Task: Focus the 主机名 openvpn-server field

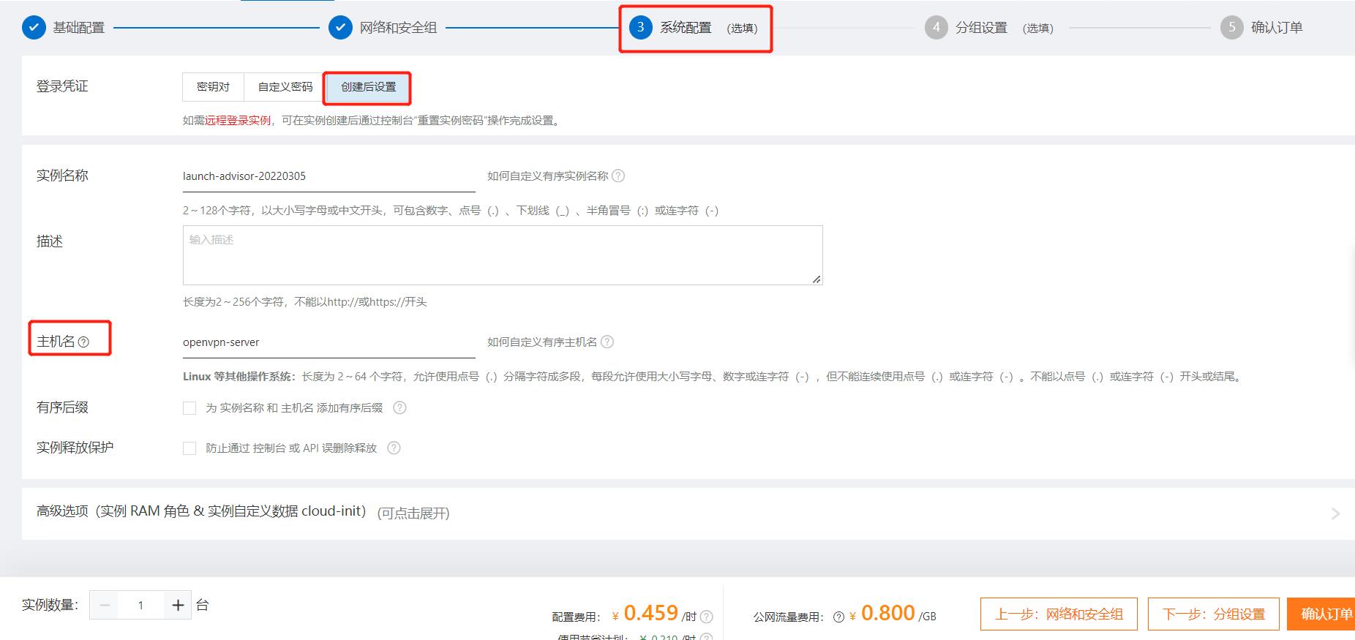Action: tap(329, 342)
